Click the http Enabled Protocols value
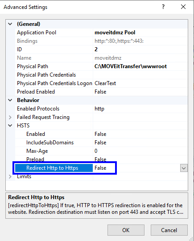Image resolution: width=194 pixels, height=241 pixels. pyautogui.click(x=99, y=109)
